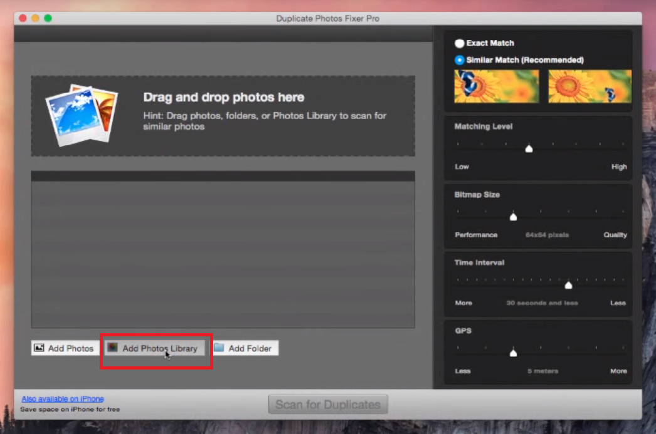The height and width of the screenshot is (434, 656).
Task: Click the left sunflower sample thumbnail
Action: pyautogui.click(x=497, y=86)
